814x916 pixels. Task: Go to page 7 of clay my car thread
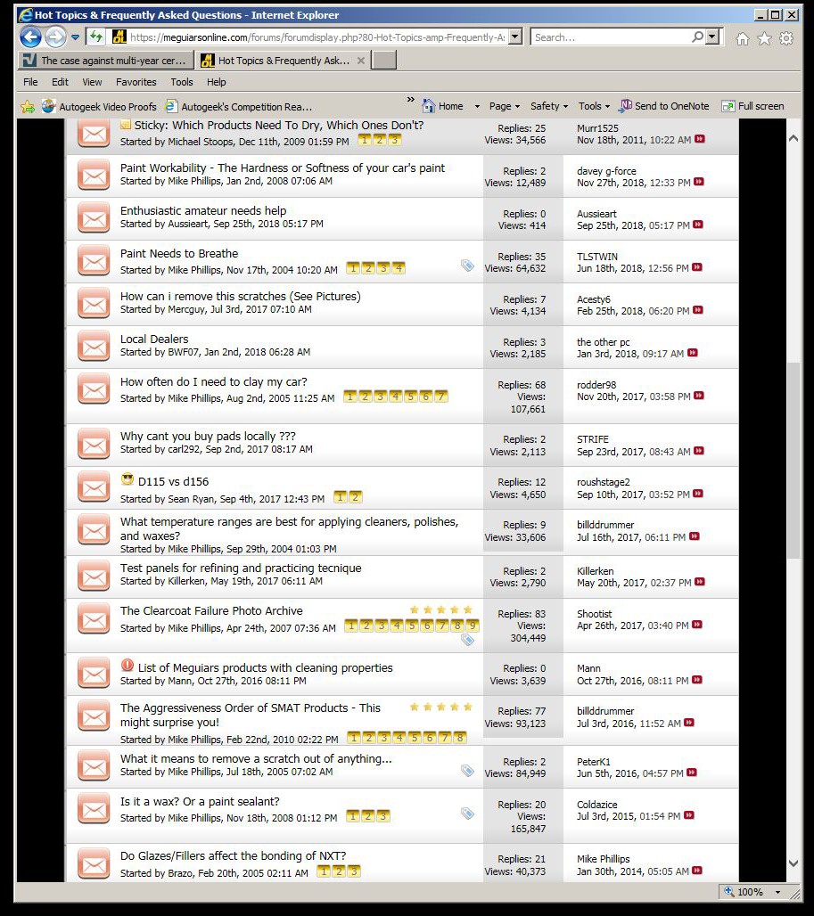tap(441, 397)
